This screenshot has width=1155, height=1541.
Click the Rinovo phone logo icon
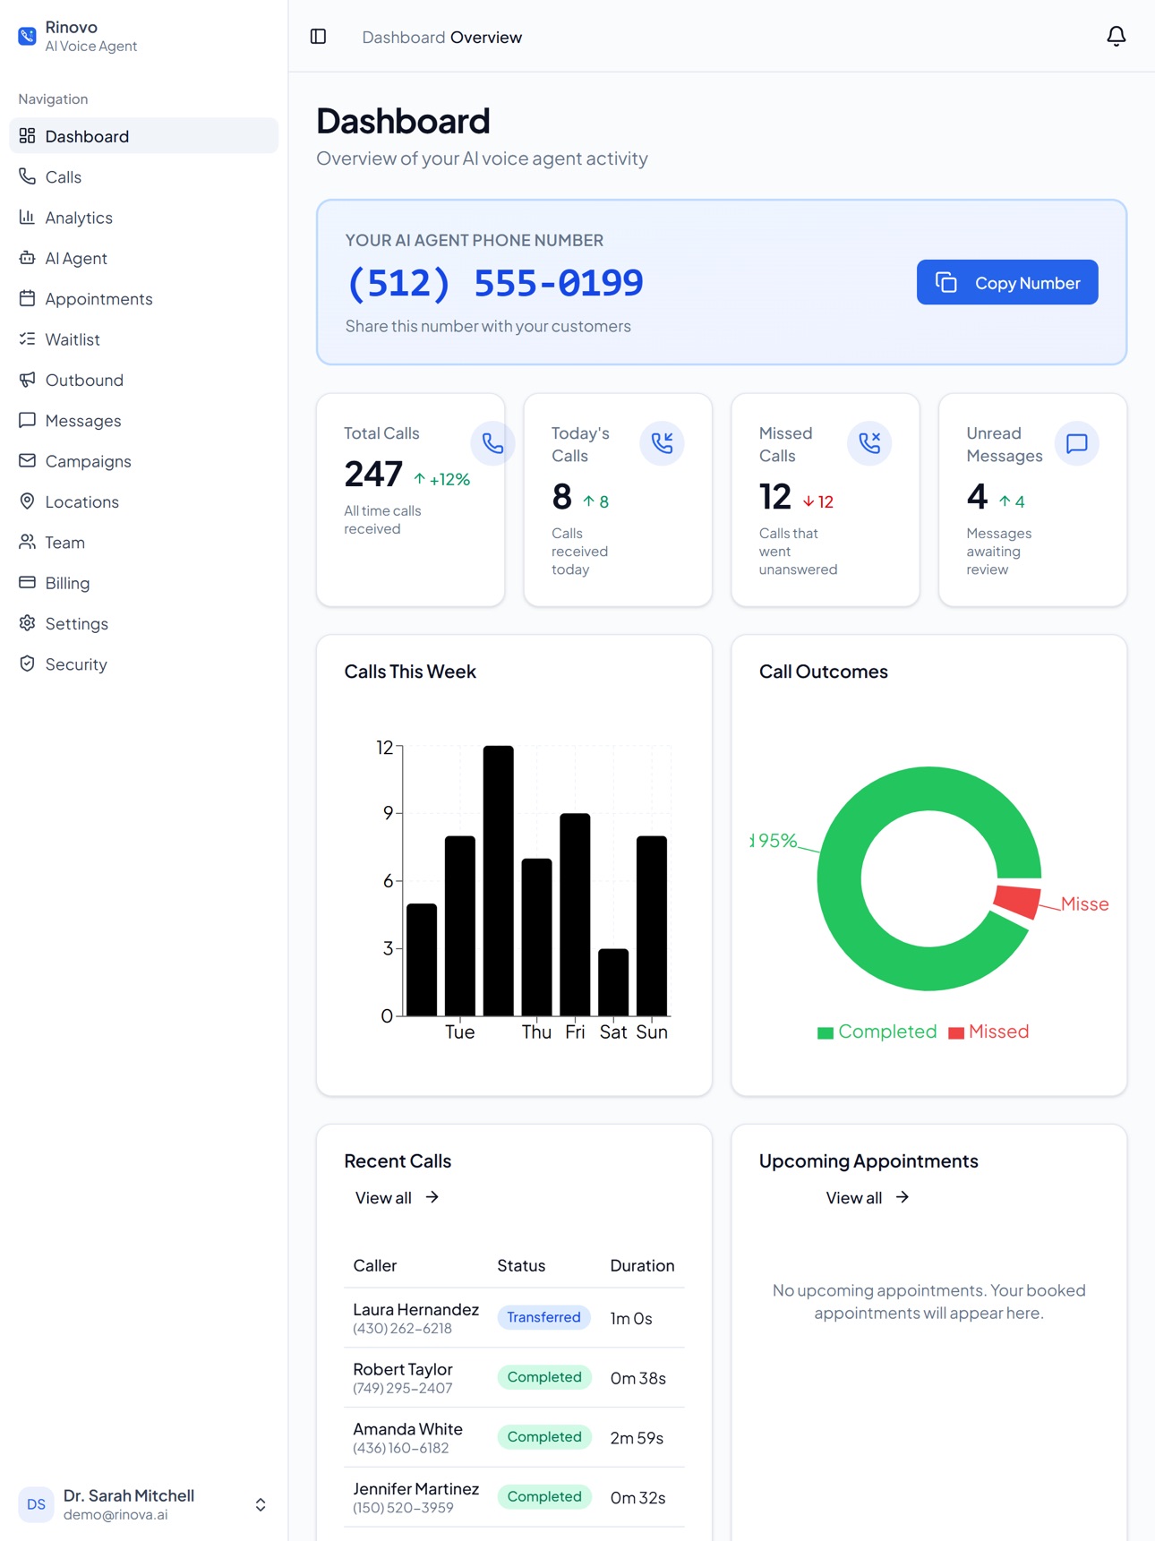click(x=27, y=36)
